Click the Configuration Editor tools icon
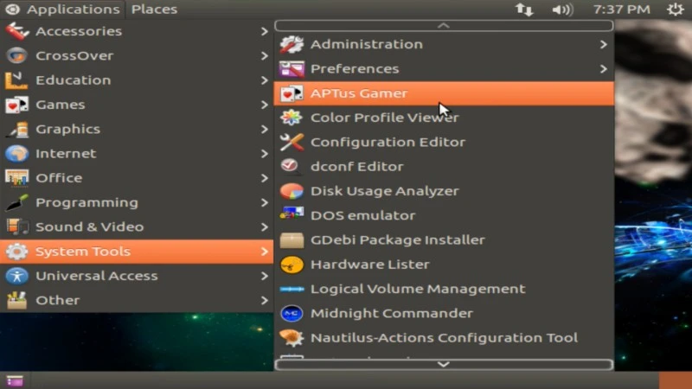692x389 pixels. pos(292,142)
